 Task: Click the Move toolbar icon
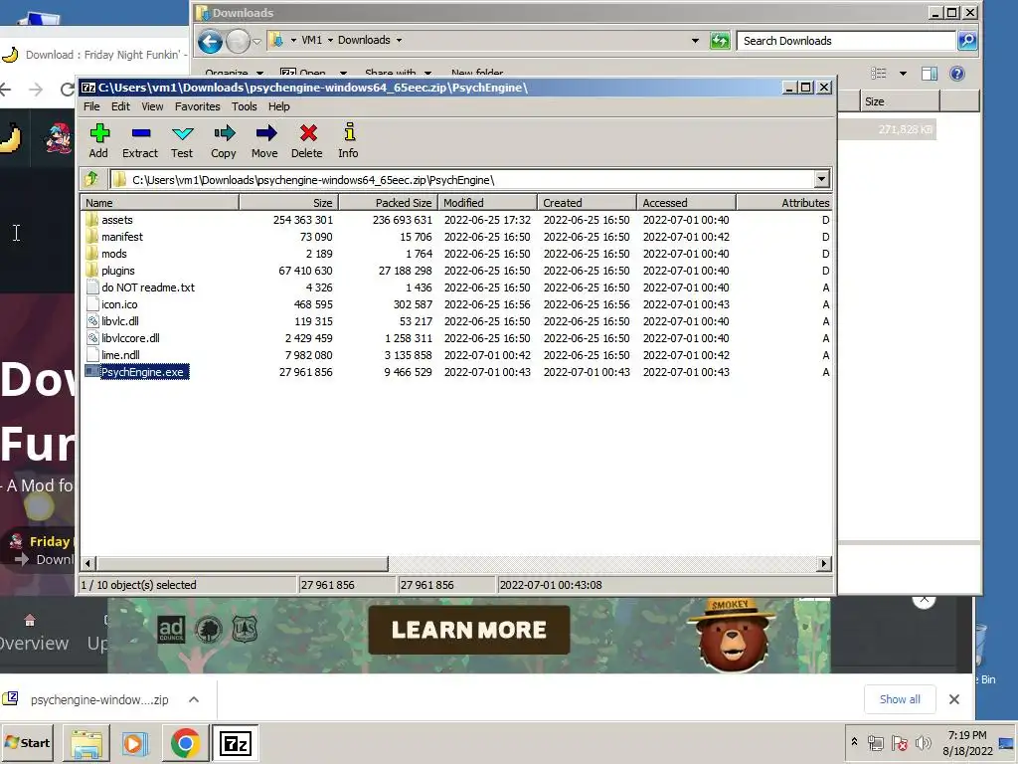tap(265, 134)
